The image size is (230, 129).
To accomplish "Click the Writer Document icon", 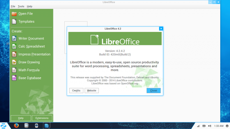I will point(14,38).
